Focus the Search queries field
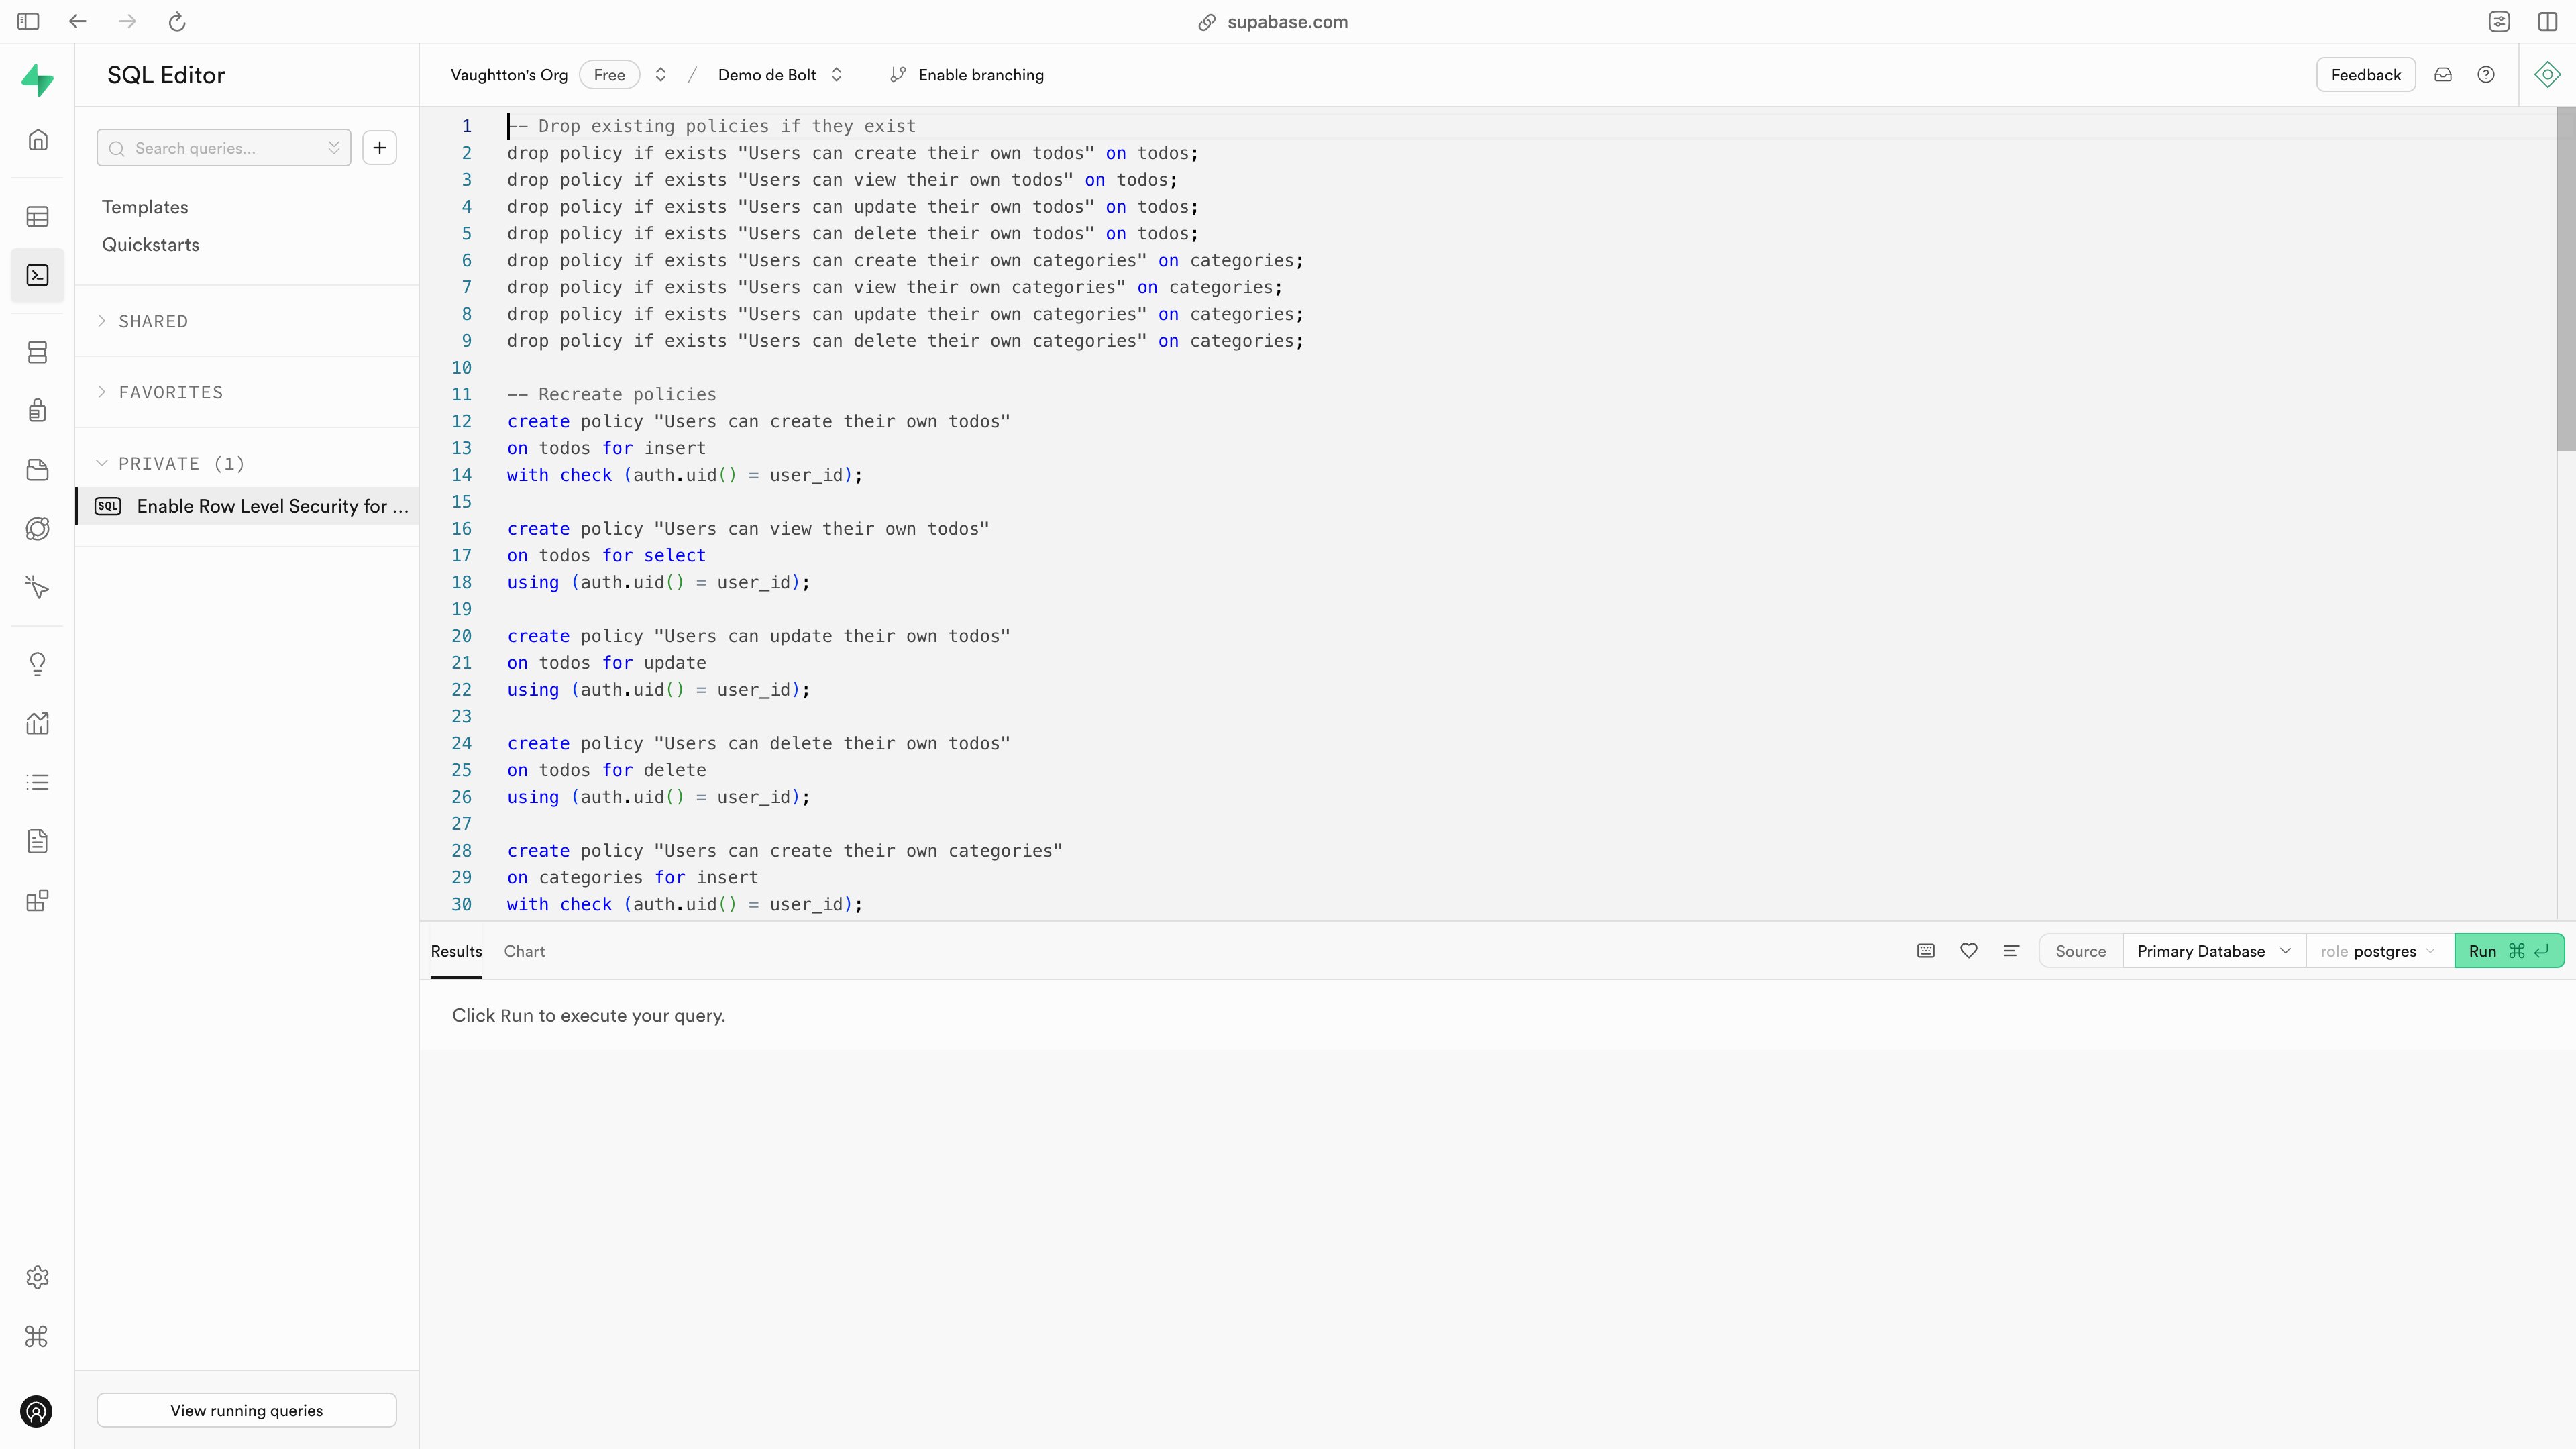This screenshot has height=1449, width=2576. (224, 148)
